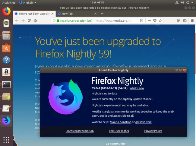The height and width of the screenshot is (146, 196).
Task: Close the 'You've just been upgraded' tab
Action: 52,14
